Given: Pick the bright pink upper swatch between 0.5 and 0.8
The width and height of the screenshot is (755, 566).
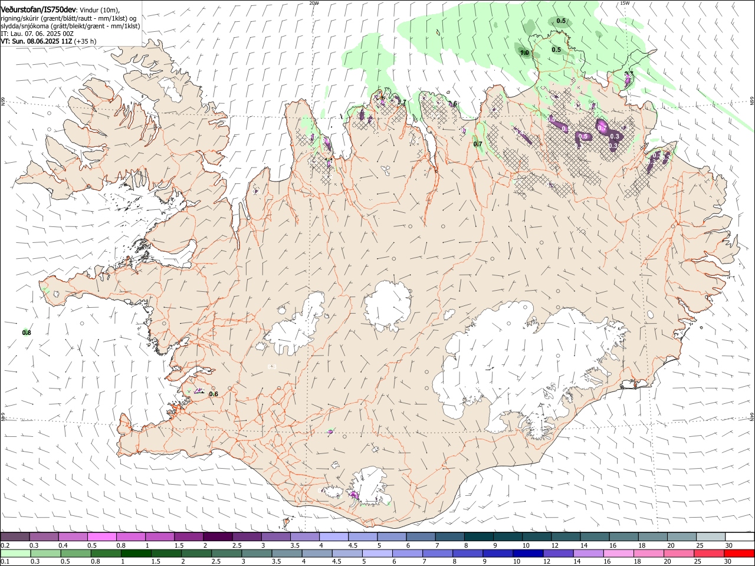Looking at the screenshot, I should pos(101,537).
